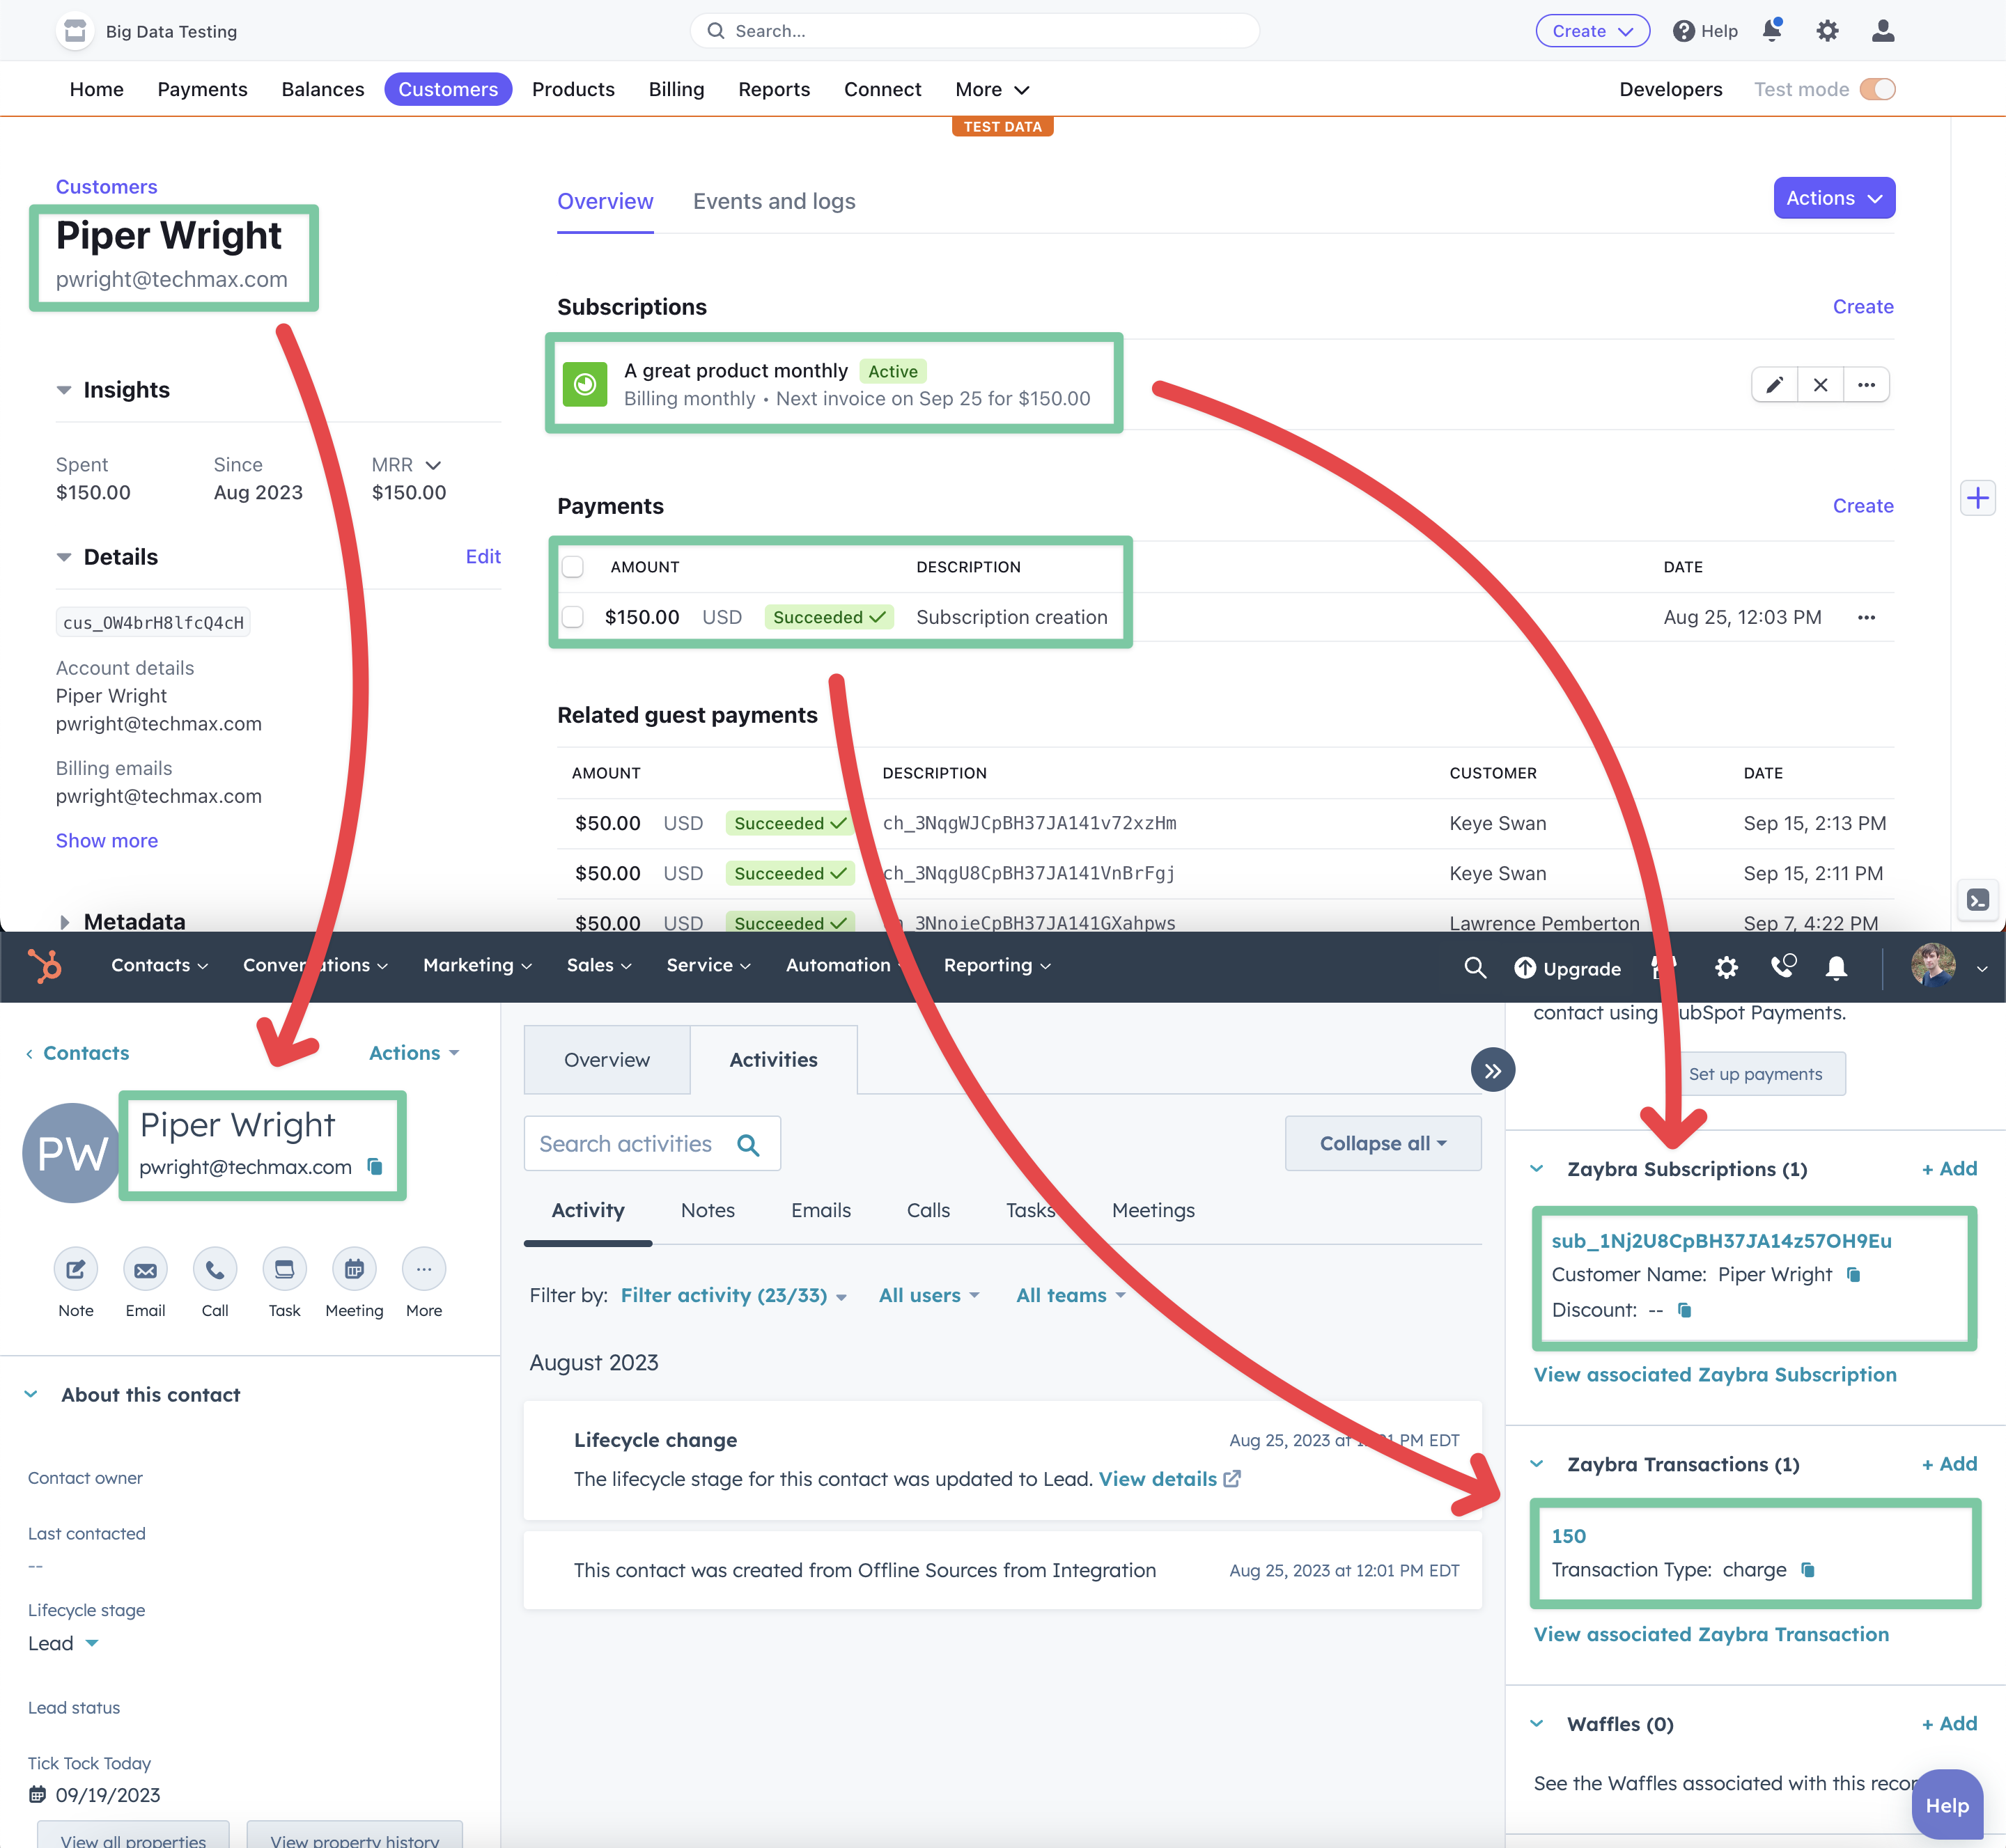Open the Email compose tool
Screen dimensions: 2006x1848
point(145,1270)
